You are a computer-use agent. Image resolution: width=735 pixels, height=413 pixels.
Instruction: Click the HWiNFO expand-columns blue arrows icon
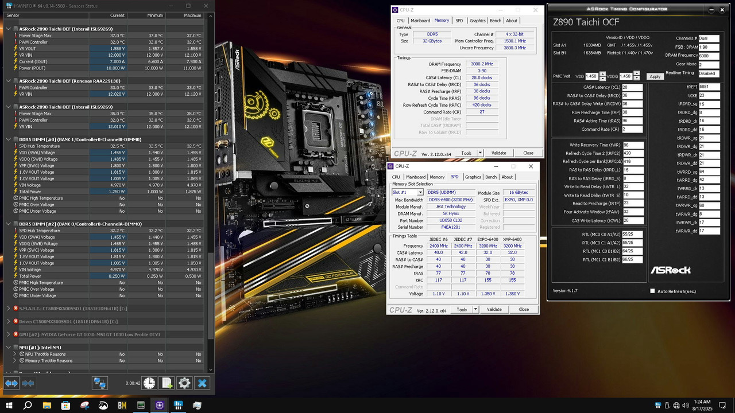click(11, 383)
